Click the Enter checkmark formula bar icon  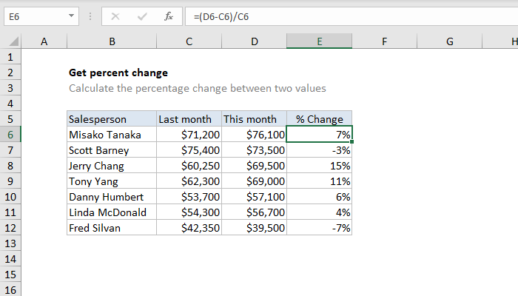click(x=141, y=15)
